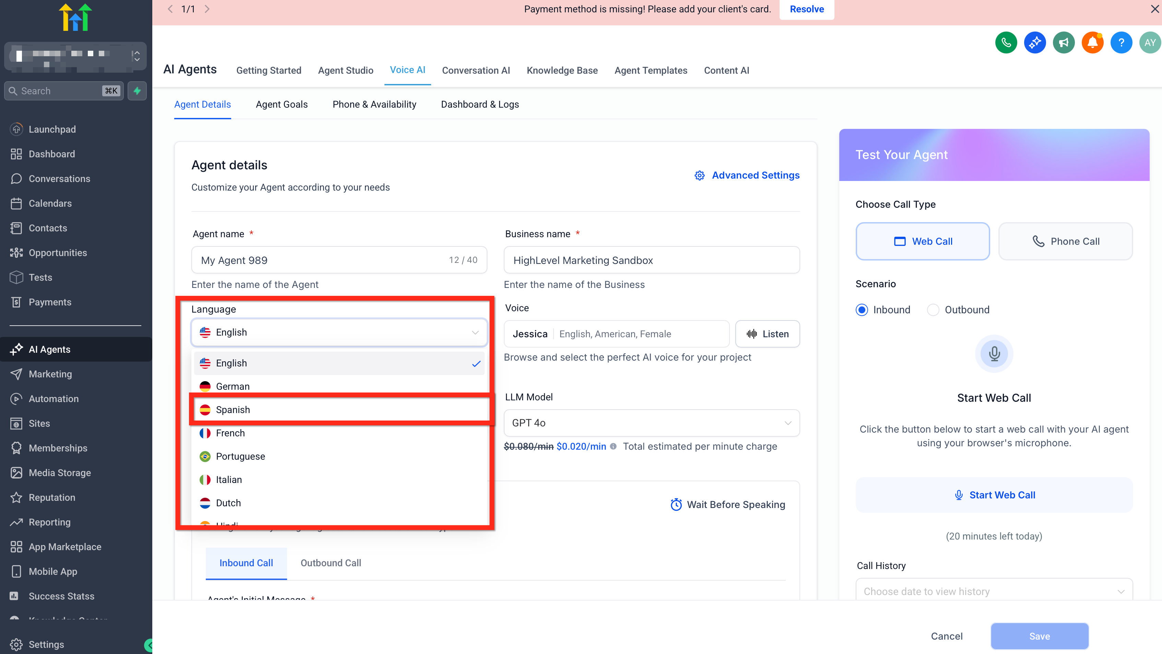This screenshot has height=654, width=1162.
Task: Open the orange notifications bell
Action: [1092, 43]
